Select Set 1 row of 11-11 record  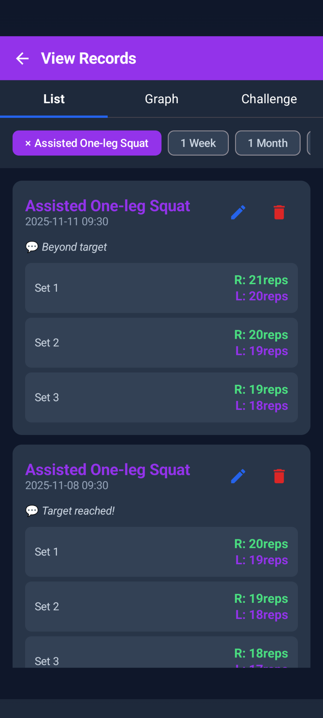[161, 288]
